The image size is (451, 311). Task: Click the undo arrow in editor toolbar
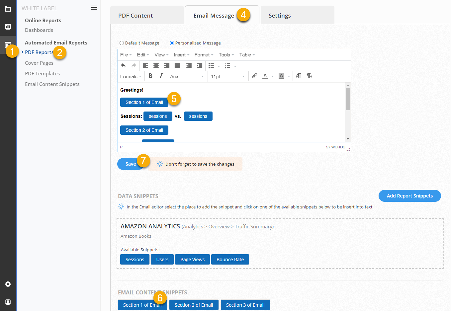(x=123, y=66)
